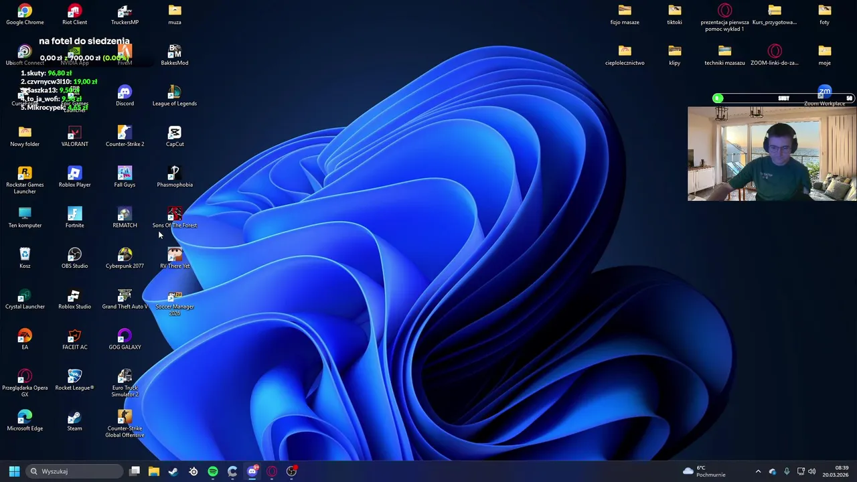
Task: Switch to Discord in the taskbar
Action: 252,471
